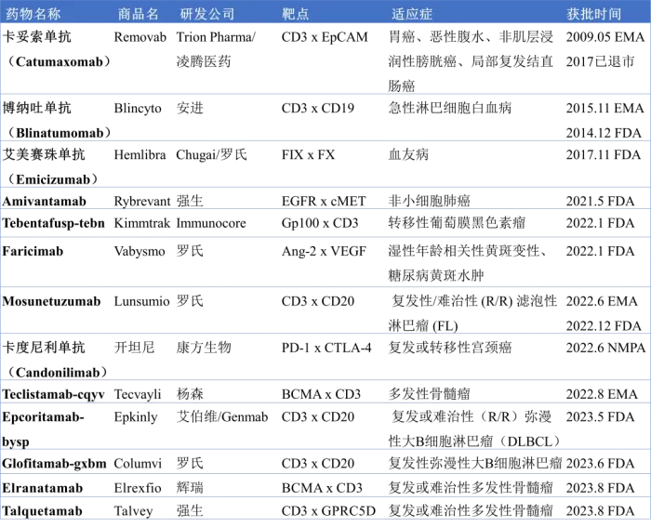Click the 2017.11 FDA date
This screenshot has width=651, height=527.
tap(604, 155)
